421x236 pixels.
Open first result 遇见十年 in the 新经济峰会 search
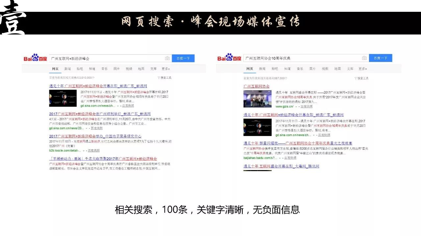98,86
